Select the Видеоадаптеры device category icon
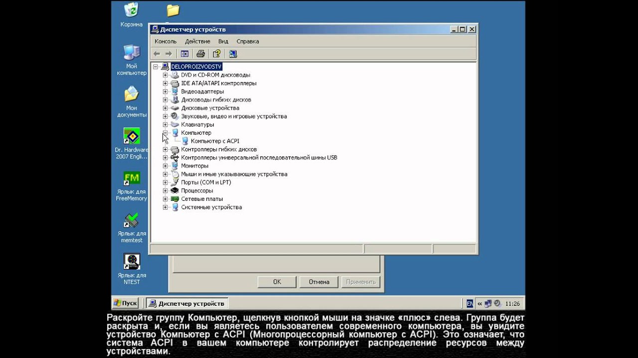The width and height of the screenshot is (638, 358). (175, 91)
